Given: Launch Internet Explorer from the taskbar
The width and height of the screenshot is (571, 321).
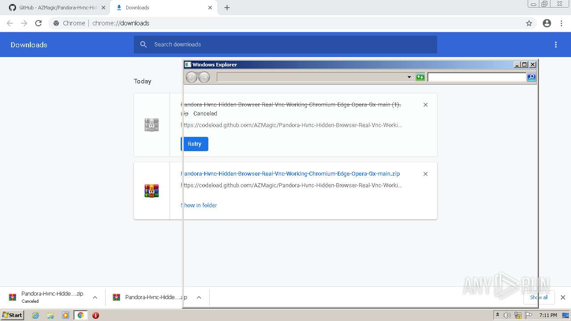Looking at the screenshot, I should (x=36, y=315).
